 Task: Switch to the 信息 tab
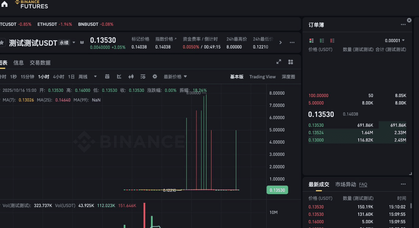(x=18, y=62)
